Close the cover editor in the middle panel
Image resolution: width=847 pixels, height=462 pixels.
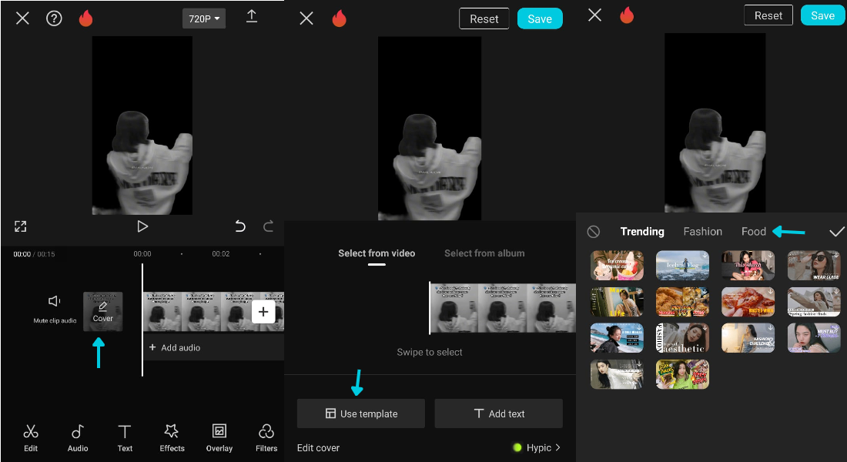(x=306, y=19)
